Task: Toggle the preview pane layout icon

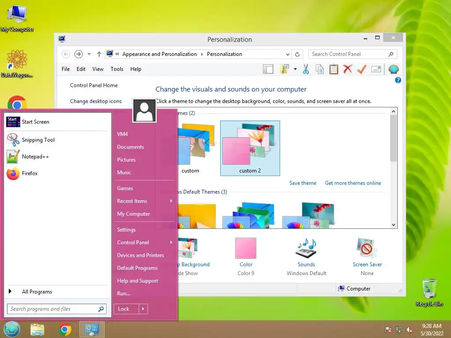Action: point(268,69)
